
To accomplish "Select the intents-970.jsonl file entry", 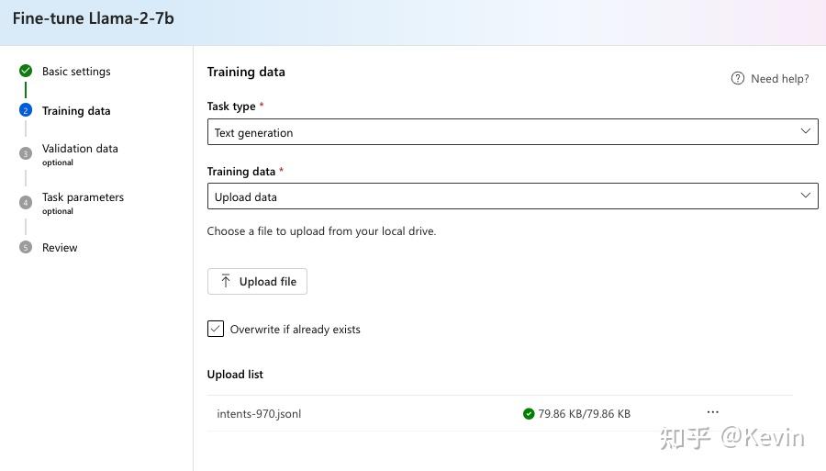I will (259, 414).
